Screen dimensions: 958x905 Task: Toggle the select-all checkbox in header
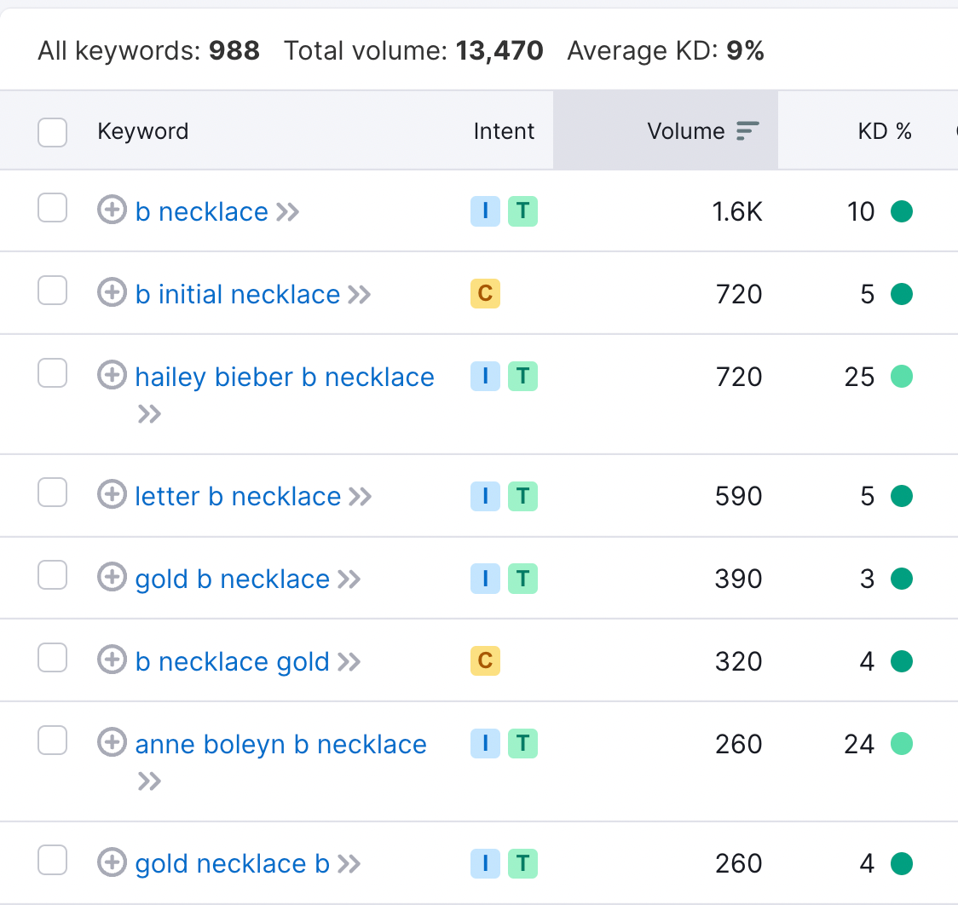tap(53, 132)
